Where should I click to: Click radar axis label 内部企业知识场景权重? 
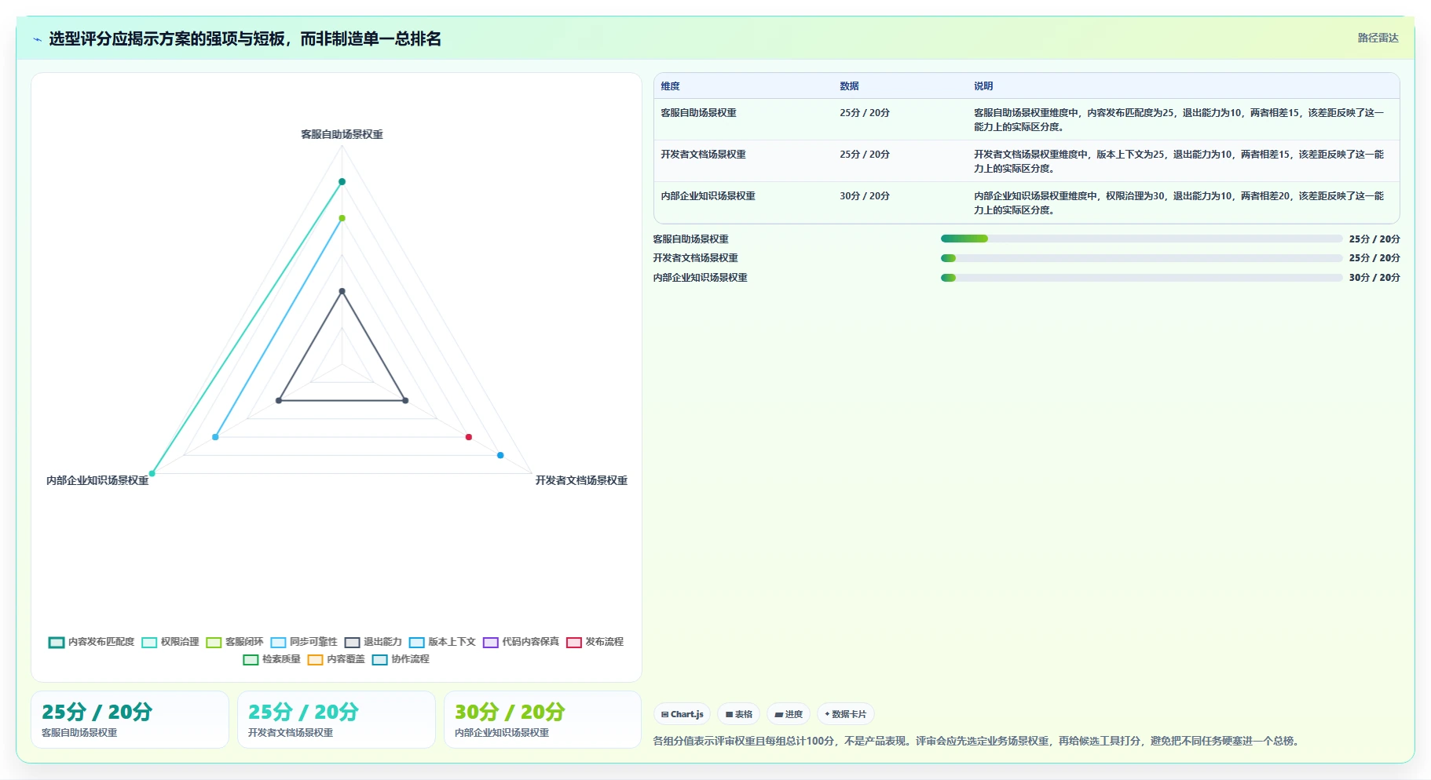[x=97, y=480]
